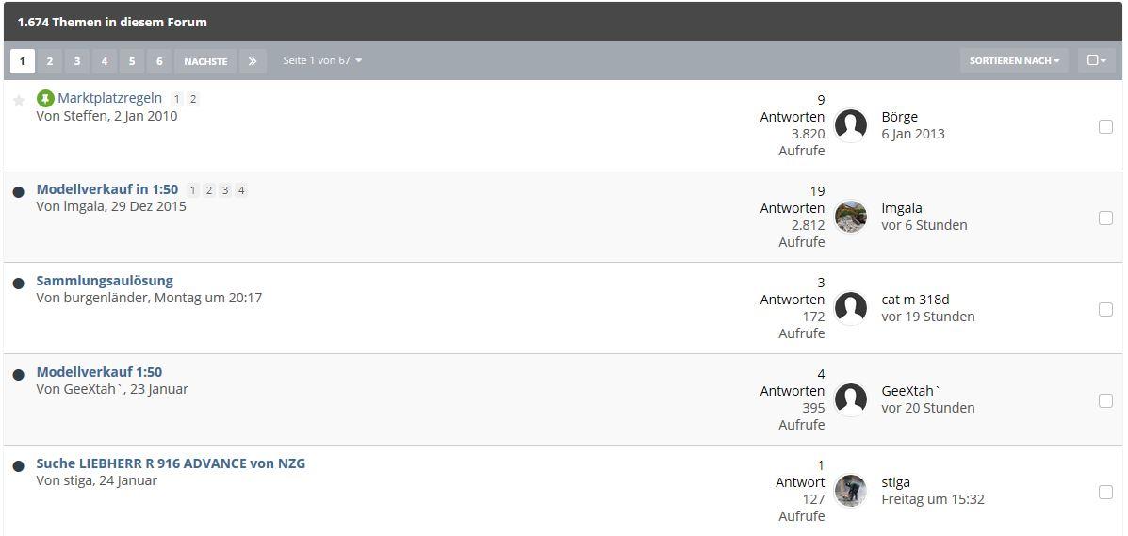Click GeeXtah`'s avatar icon

850,399
